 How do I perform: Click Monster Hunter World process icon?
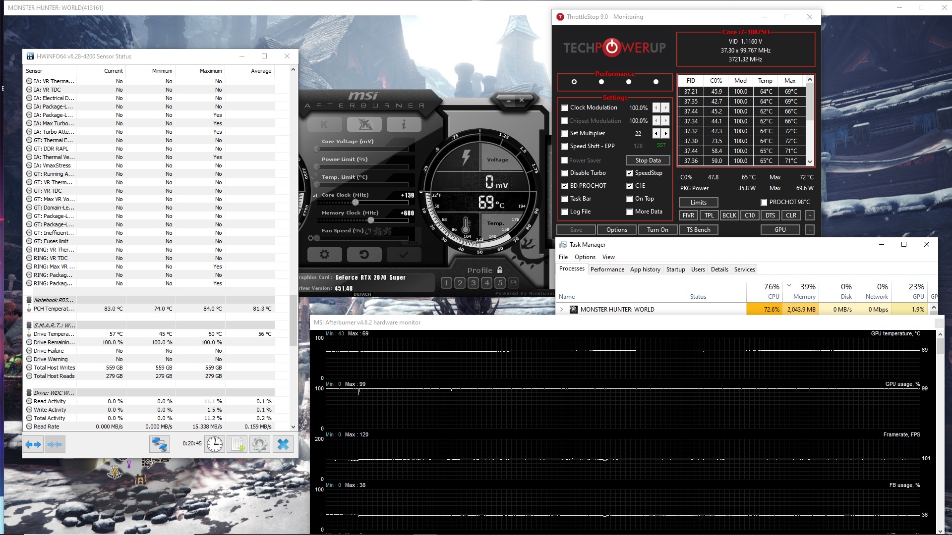[x=574, y=310]
